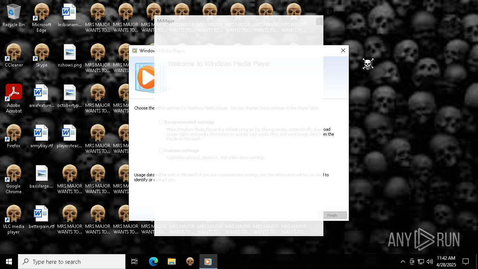
Task: Select the armybay.rtf document
Action: tap(41, 137)
